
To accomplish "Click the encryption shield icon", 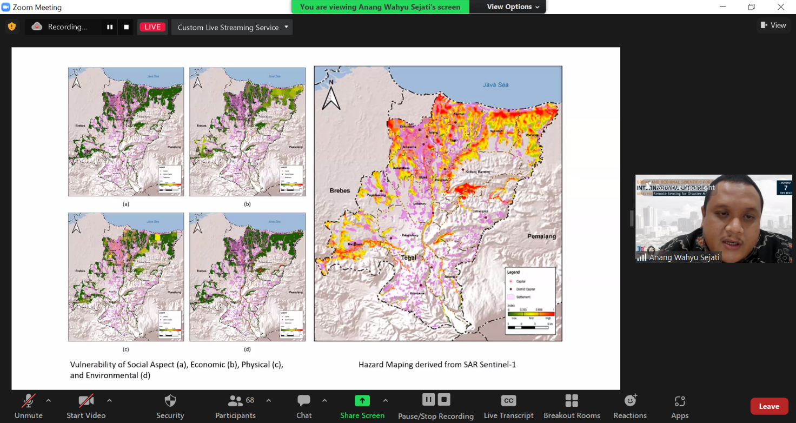I will [x=12, y=27].
